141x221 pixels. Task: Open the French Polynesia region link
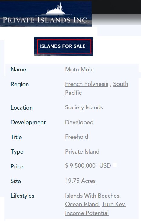point(87,84)
